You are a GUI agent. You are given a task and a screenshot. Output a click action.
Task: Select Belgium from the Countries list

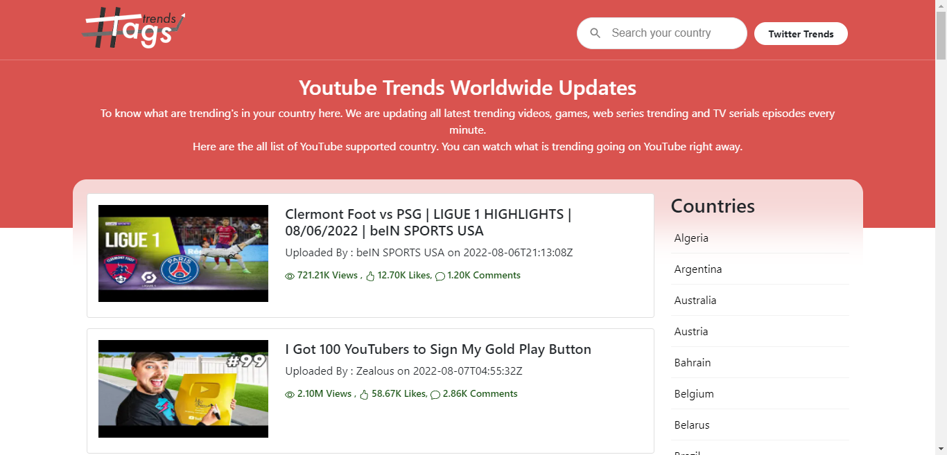(x=694, y=393)
